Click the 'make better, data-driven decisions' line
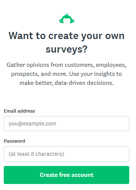 67,83
